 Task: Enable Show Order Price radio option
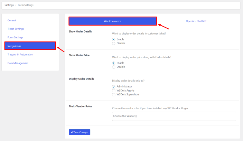pyautogui.click(x=114, y=63)
